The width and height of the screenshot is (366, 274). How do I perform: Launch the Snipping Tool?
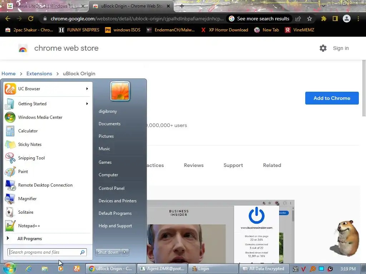pyautogui.click(x=48, y=158)
